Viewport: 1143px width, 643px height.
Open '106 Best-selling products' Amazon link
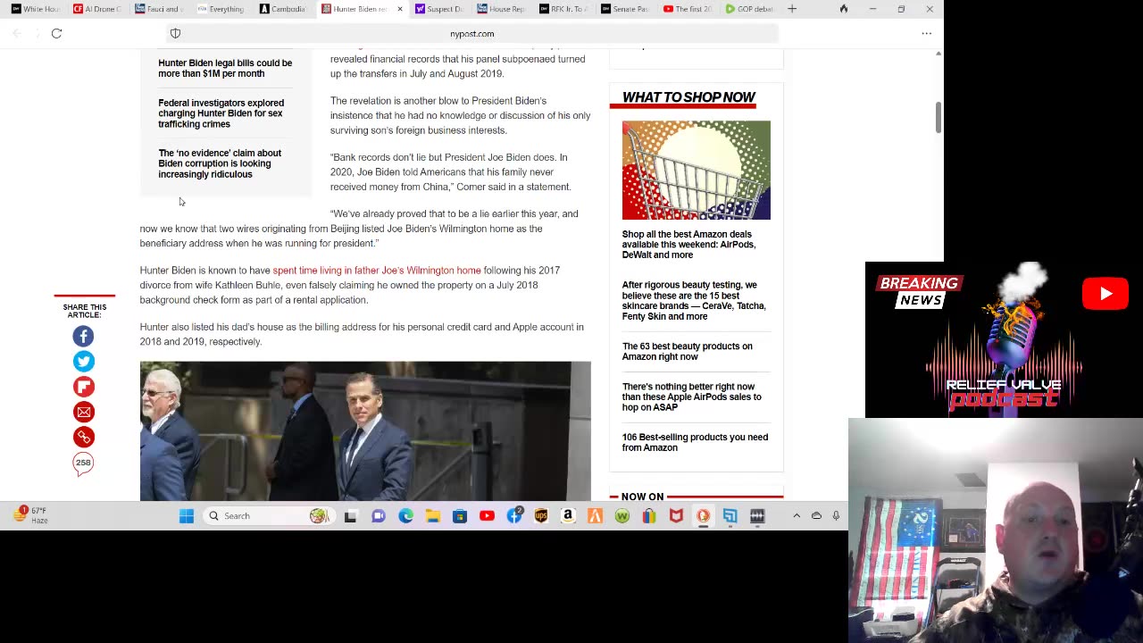[x=695, y=442]
